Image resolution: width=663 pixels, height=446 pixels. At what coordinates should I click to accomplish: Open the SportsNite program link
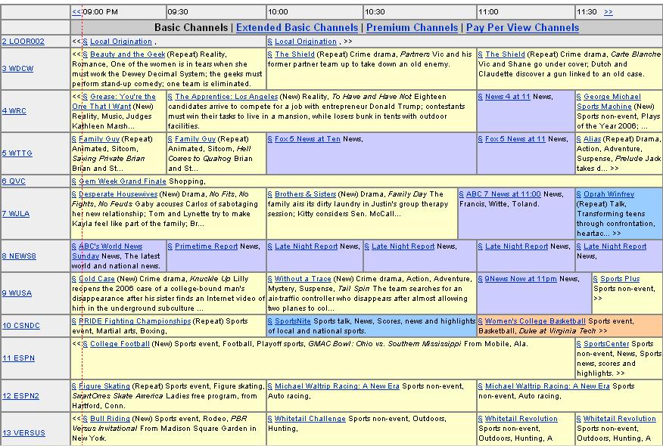point(293,321)
